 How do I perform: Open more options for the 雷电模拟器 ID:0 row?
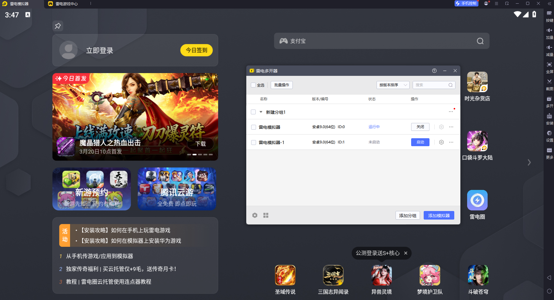(x=451, y=127)
